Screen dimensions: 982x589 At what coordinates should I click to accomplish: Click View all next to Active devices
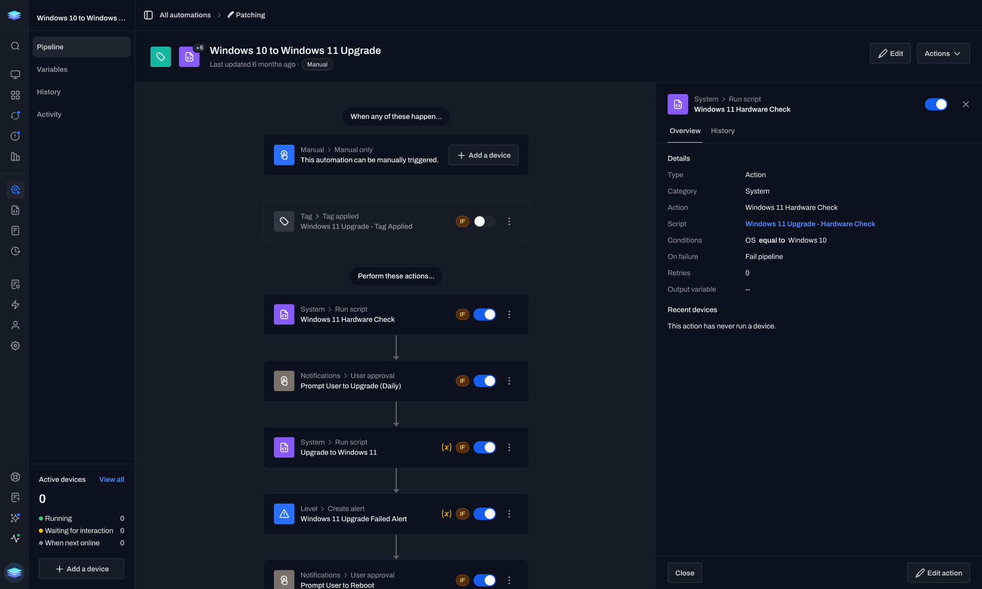click(x=112, y=479)
